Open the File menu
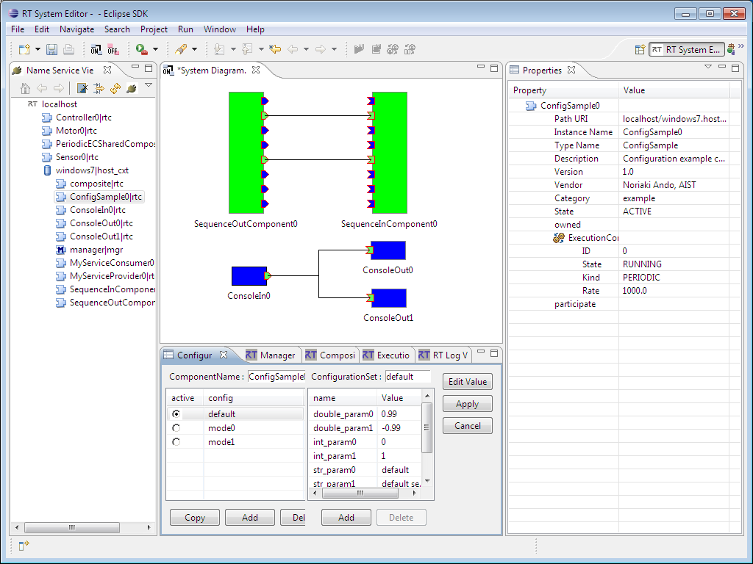The image size is (753, 564). (x=18, y=29)
